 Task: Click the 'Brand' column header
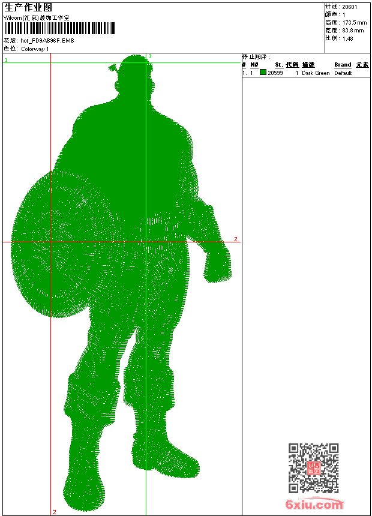tap(343, 65)
